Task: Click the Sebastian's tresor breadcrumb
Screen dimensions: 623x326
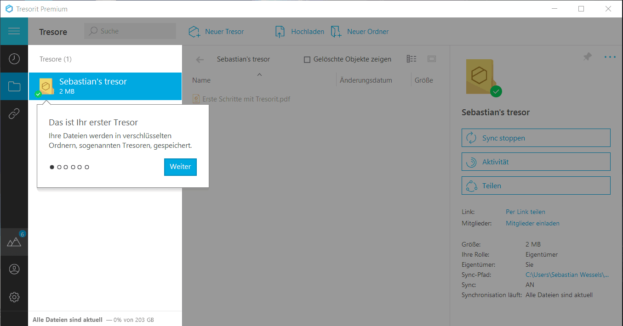Action: [x=243, y=59]
